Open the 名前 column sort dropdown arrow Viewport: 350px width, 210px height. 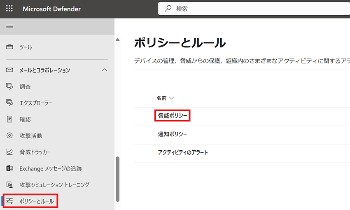(x=171, y=98)
